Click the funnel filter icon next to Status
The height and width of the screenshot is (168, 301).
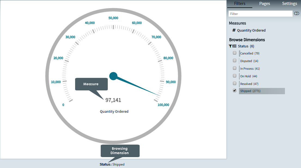click(x=230, y=46)
